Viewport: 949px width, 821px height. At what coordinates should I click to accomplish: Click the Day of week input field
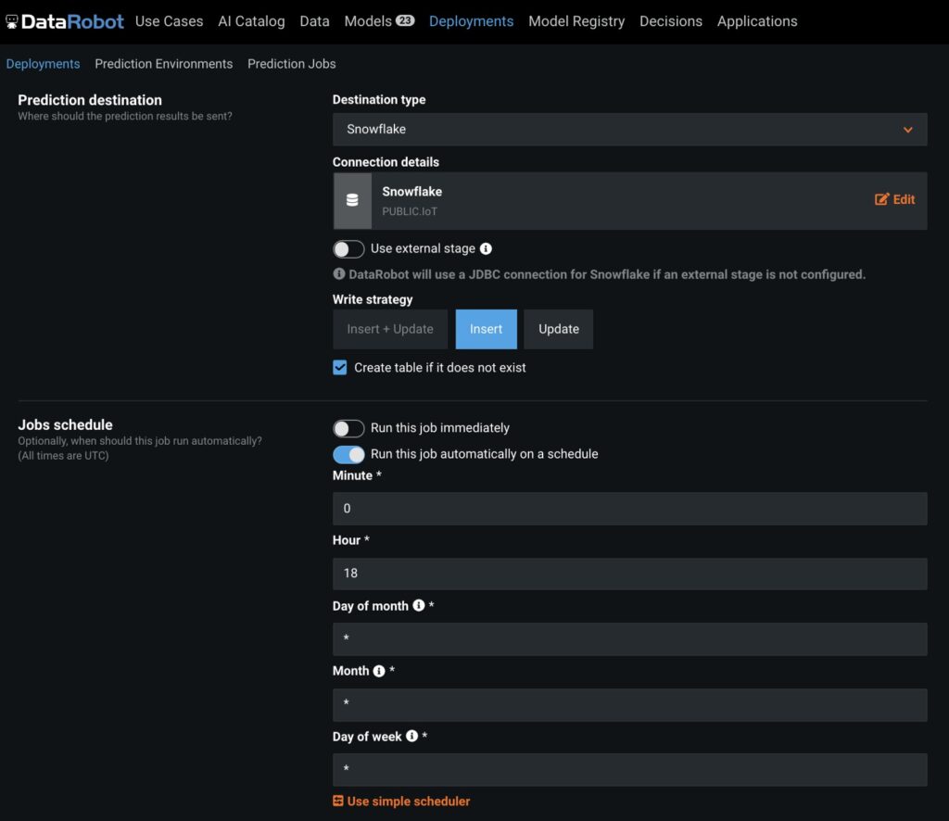click(x=630, y=770)
